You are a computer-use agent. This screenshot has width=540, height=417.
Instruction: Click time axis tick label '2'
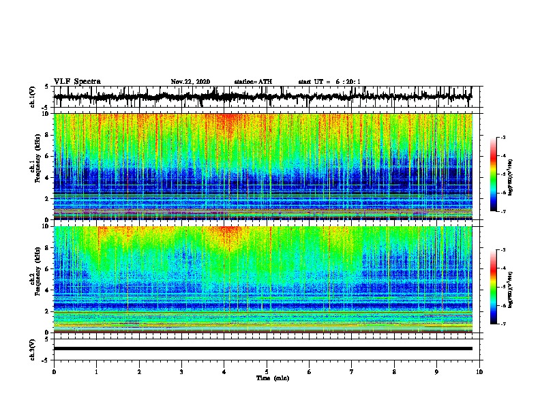[x=139, y=371]
